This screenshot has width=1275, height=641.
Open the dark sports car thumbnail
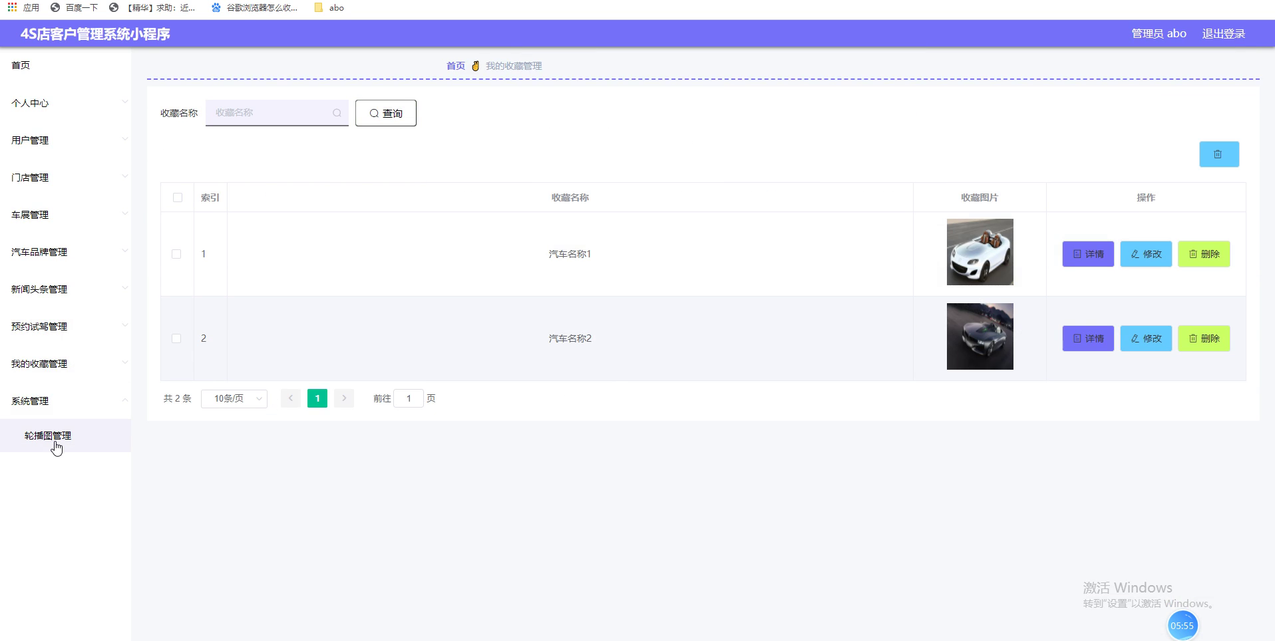tap(980, 336)
